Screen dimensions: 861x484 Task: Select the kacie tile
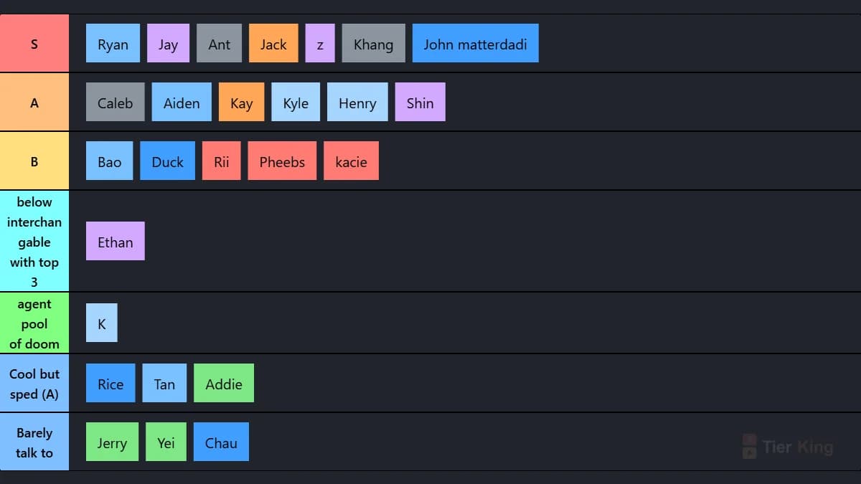point(351,161)
